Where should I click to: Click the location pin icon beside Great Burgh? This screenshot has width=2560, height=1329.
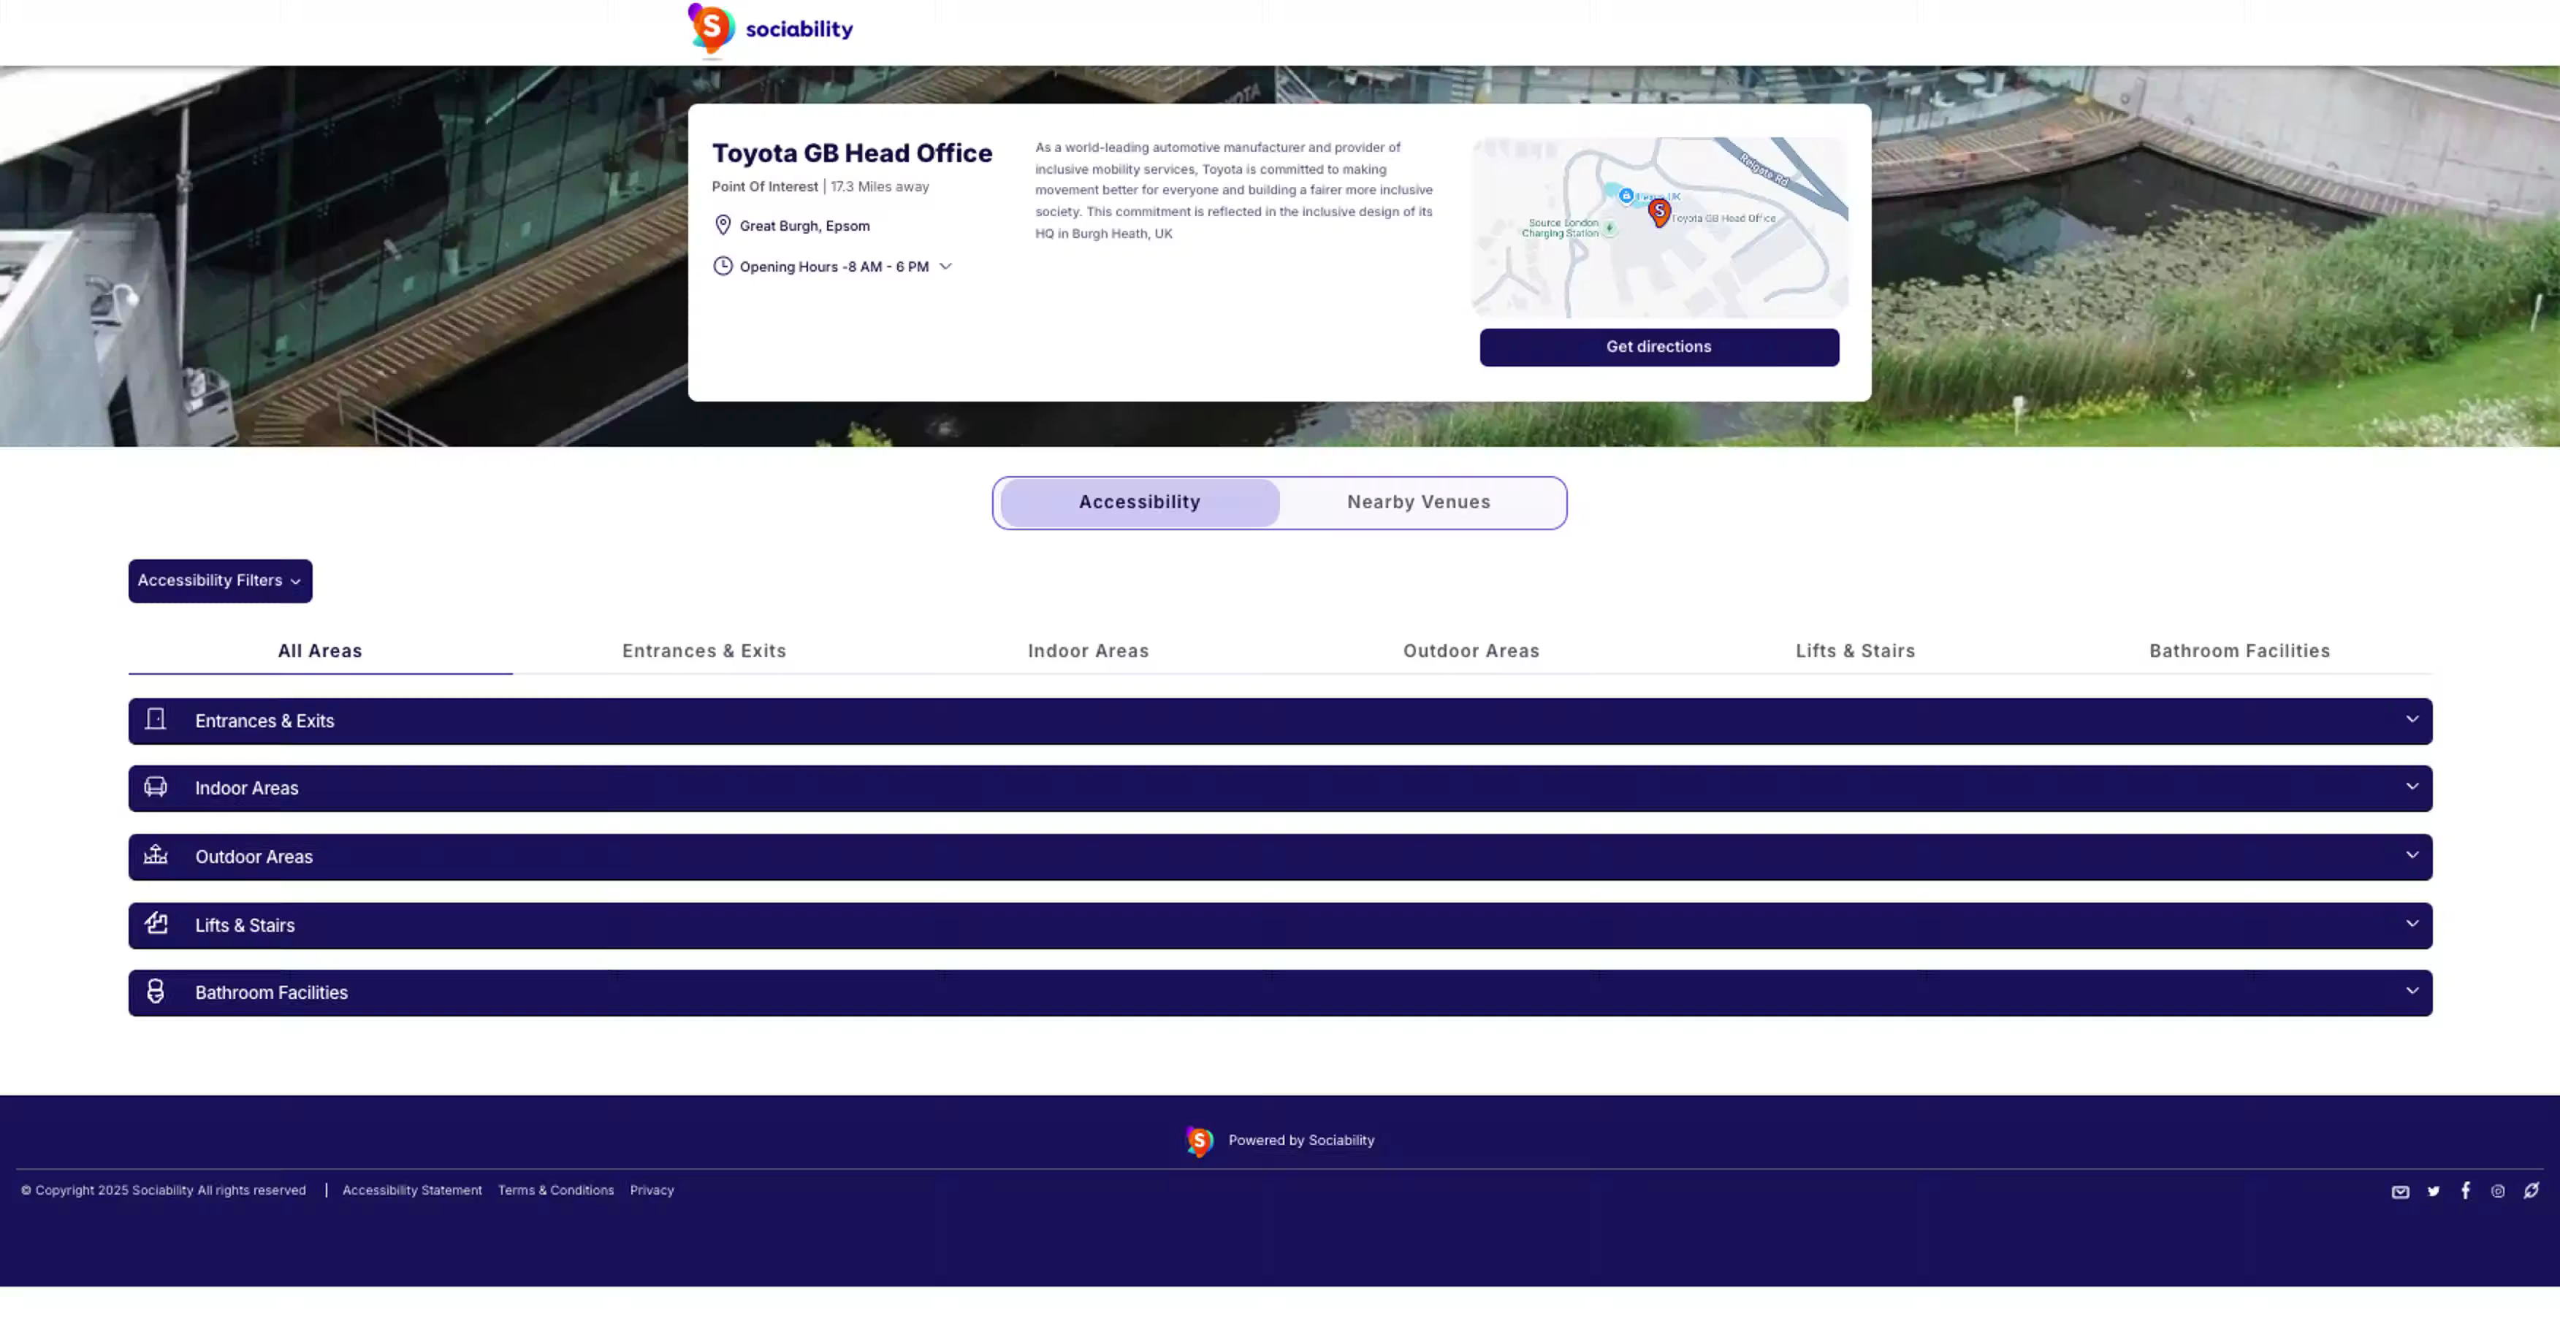723,226
